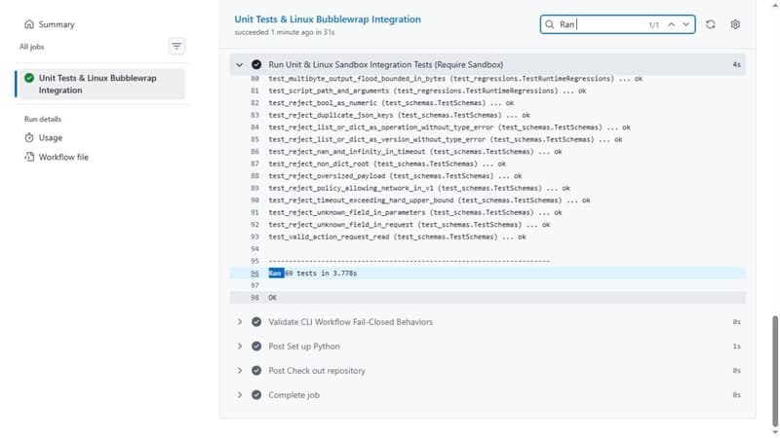Click the 1/1 search match counter
The image size is (780, 438).
tap(653, 25)
